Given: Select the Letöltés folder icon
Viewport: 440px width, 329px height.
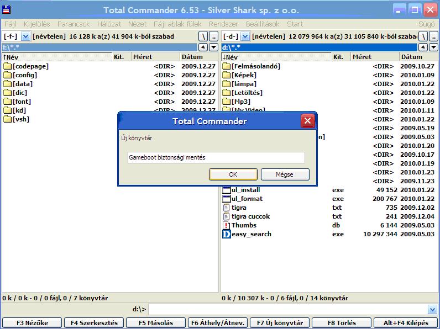Looking at the screenshot, I should click(227, 93).
